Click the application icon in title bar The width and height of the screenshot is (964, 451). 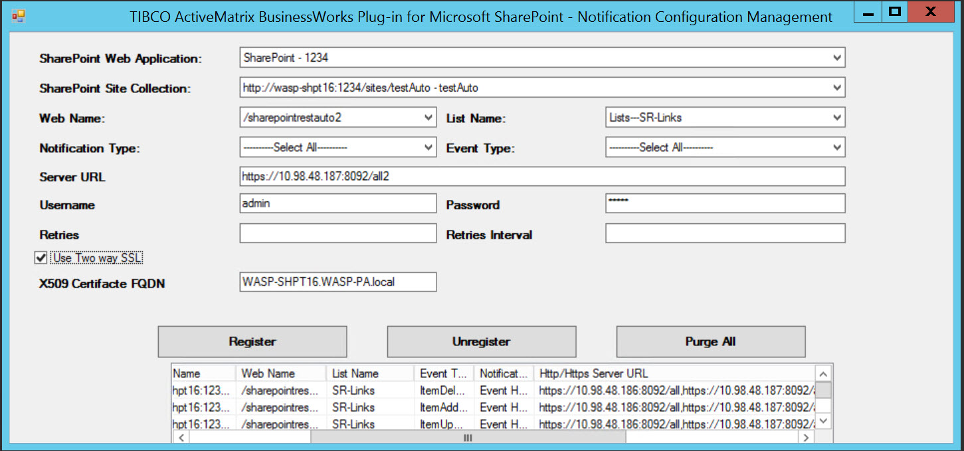click(18, 15)
